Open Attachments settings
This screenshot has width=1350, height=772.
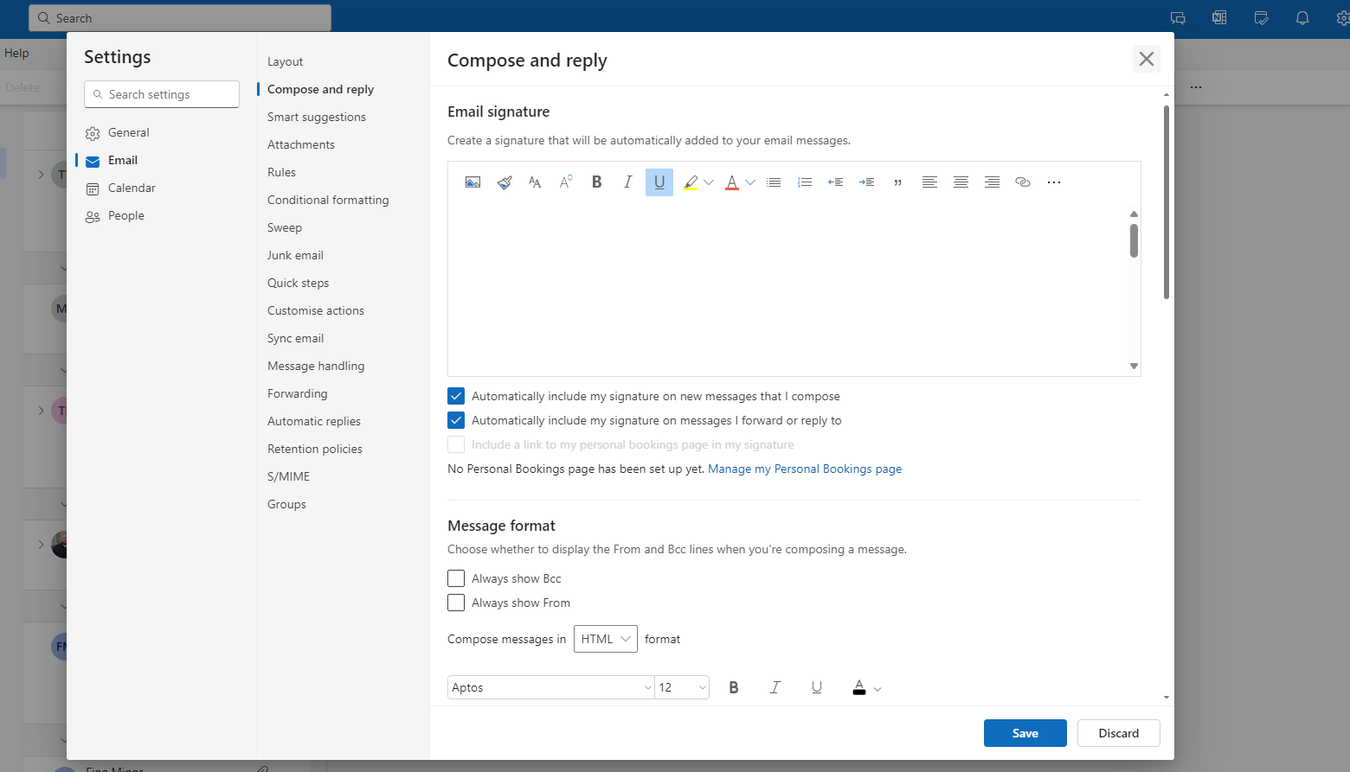pyautogui.click(x=301, y=144)
